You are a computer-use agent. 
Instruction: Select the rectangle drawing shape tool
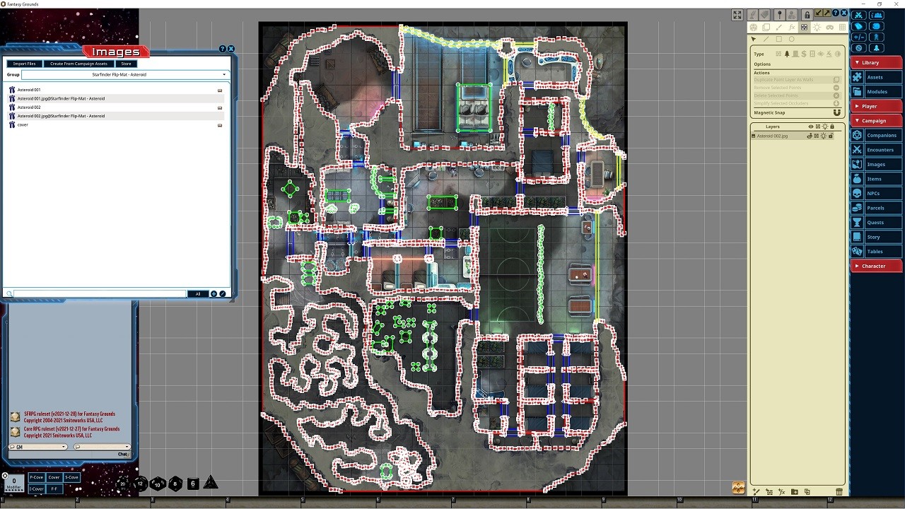click(778, 40)
